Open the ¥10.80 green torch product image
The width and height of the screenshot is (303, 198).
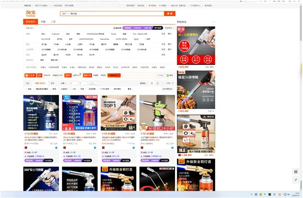157,113
